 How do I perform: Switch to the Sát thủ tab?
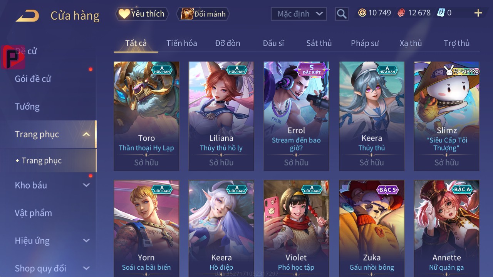(319, 43)
